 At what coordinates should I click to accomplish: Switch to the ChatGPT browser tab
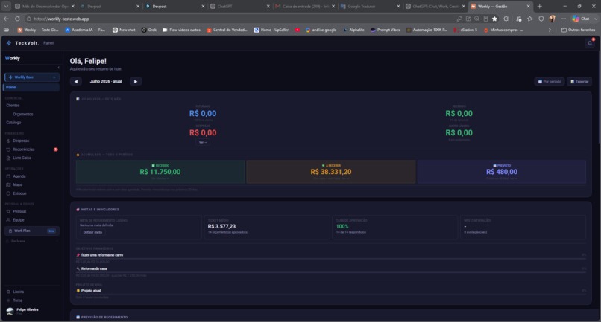(x=239, y=6)
